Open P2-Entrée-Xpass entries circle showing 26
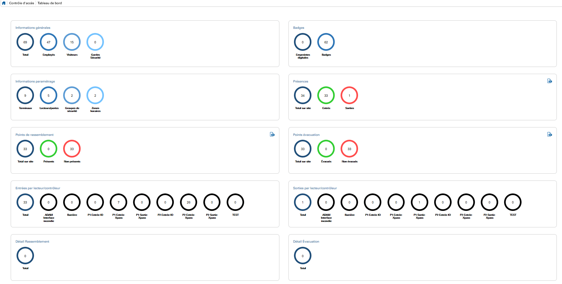562x284 pixels. click(189, 202)
